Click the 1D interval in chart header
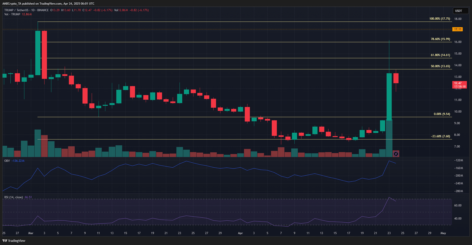Screen dimensions: 472x245 pos(33,10)
